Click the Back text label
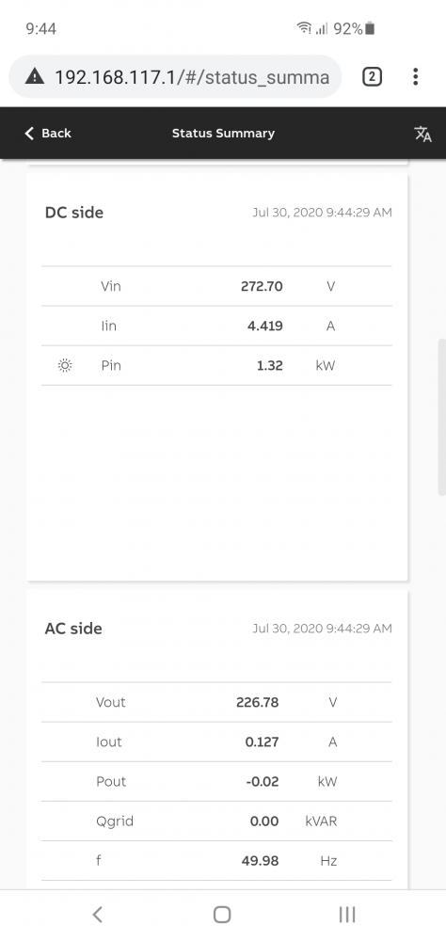The height and width of the screenshot is (941, 446). [x=56, y=134]
